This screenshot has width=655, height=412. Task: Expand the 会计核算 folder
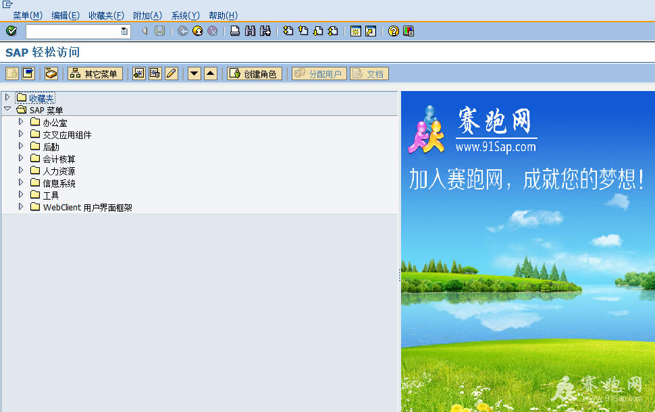pos(21,158)
